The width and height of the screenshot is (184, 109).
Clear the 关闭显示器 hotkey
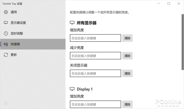point(127,73)
